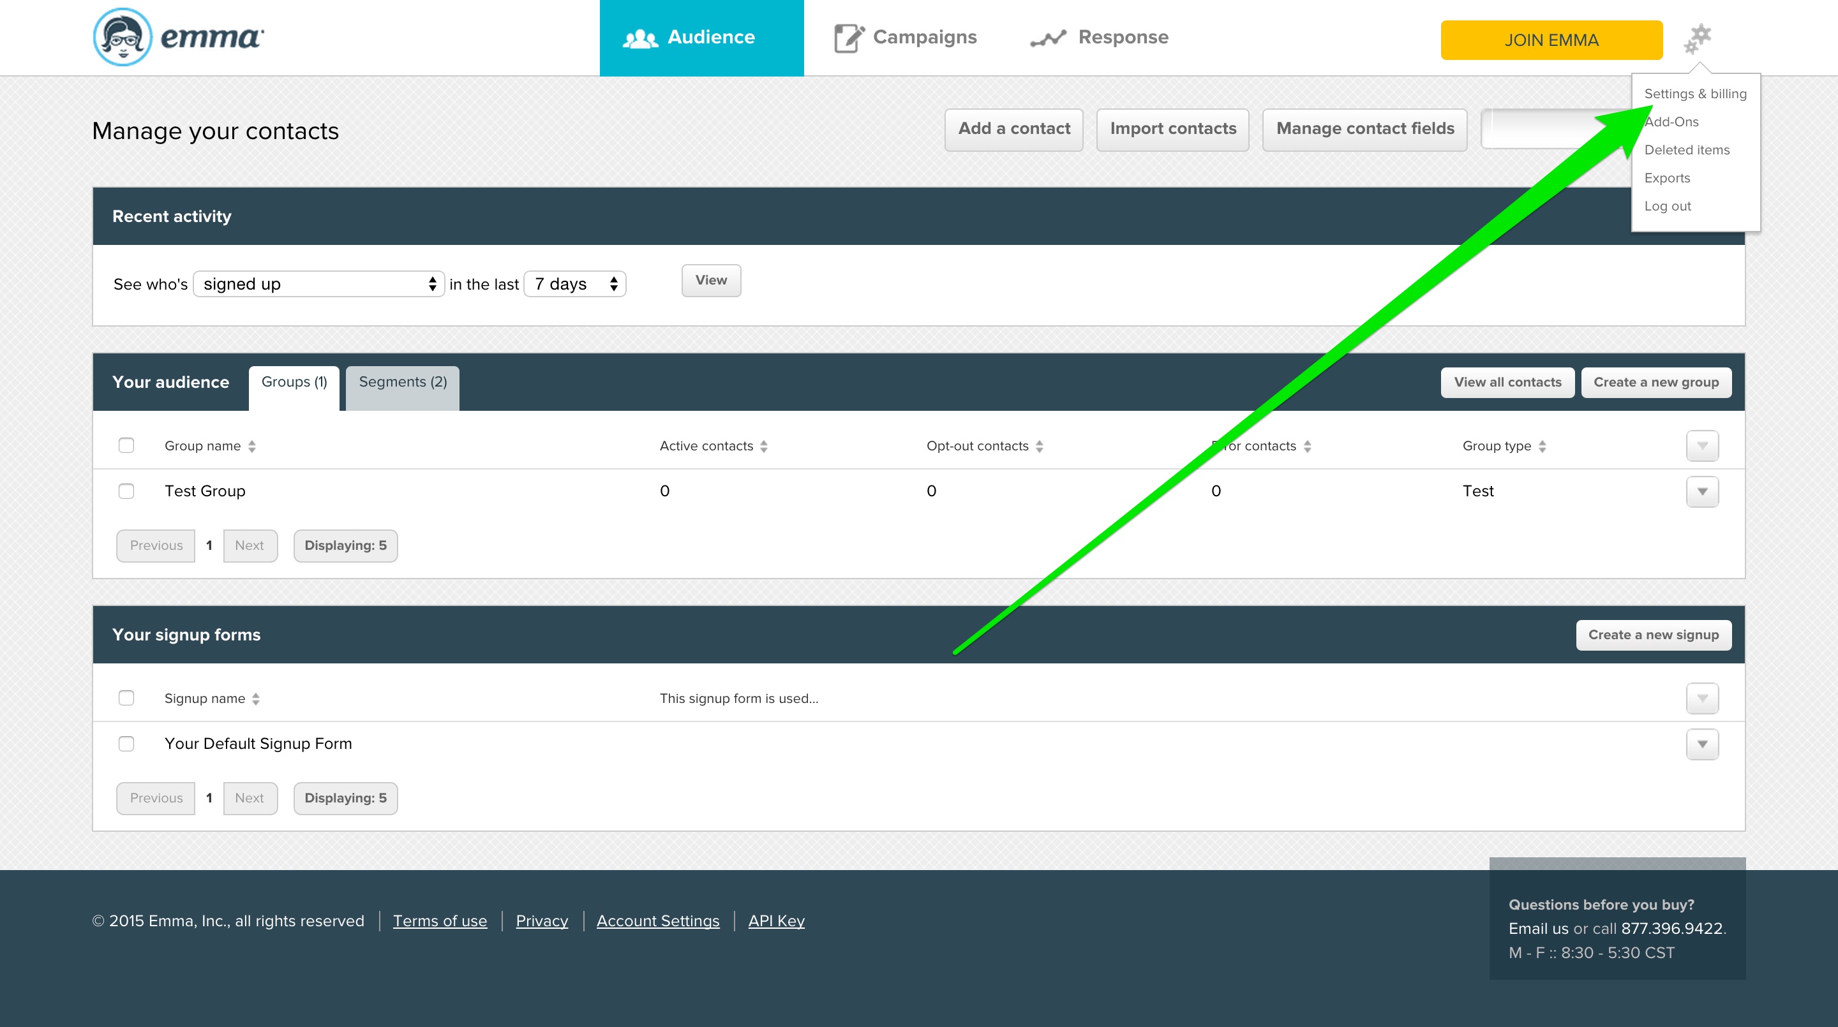Sort by Signup name arrows
The width and height of the screenshot is (1838, 1027).
[255, 699]
